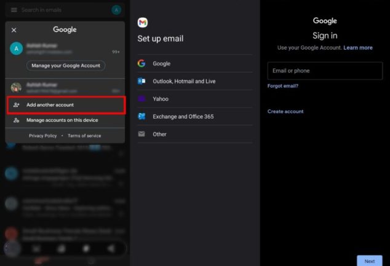Select the Exchange and Office 365 icon
Viewport: 390px width, 266px height.
click(142, 116)
